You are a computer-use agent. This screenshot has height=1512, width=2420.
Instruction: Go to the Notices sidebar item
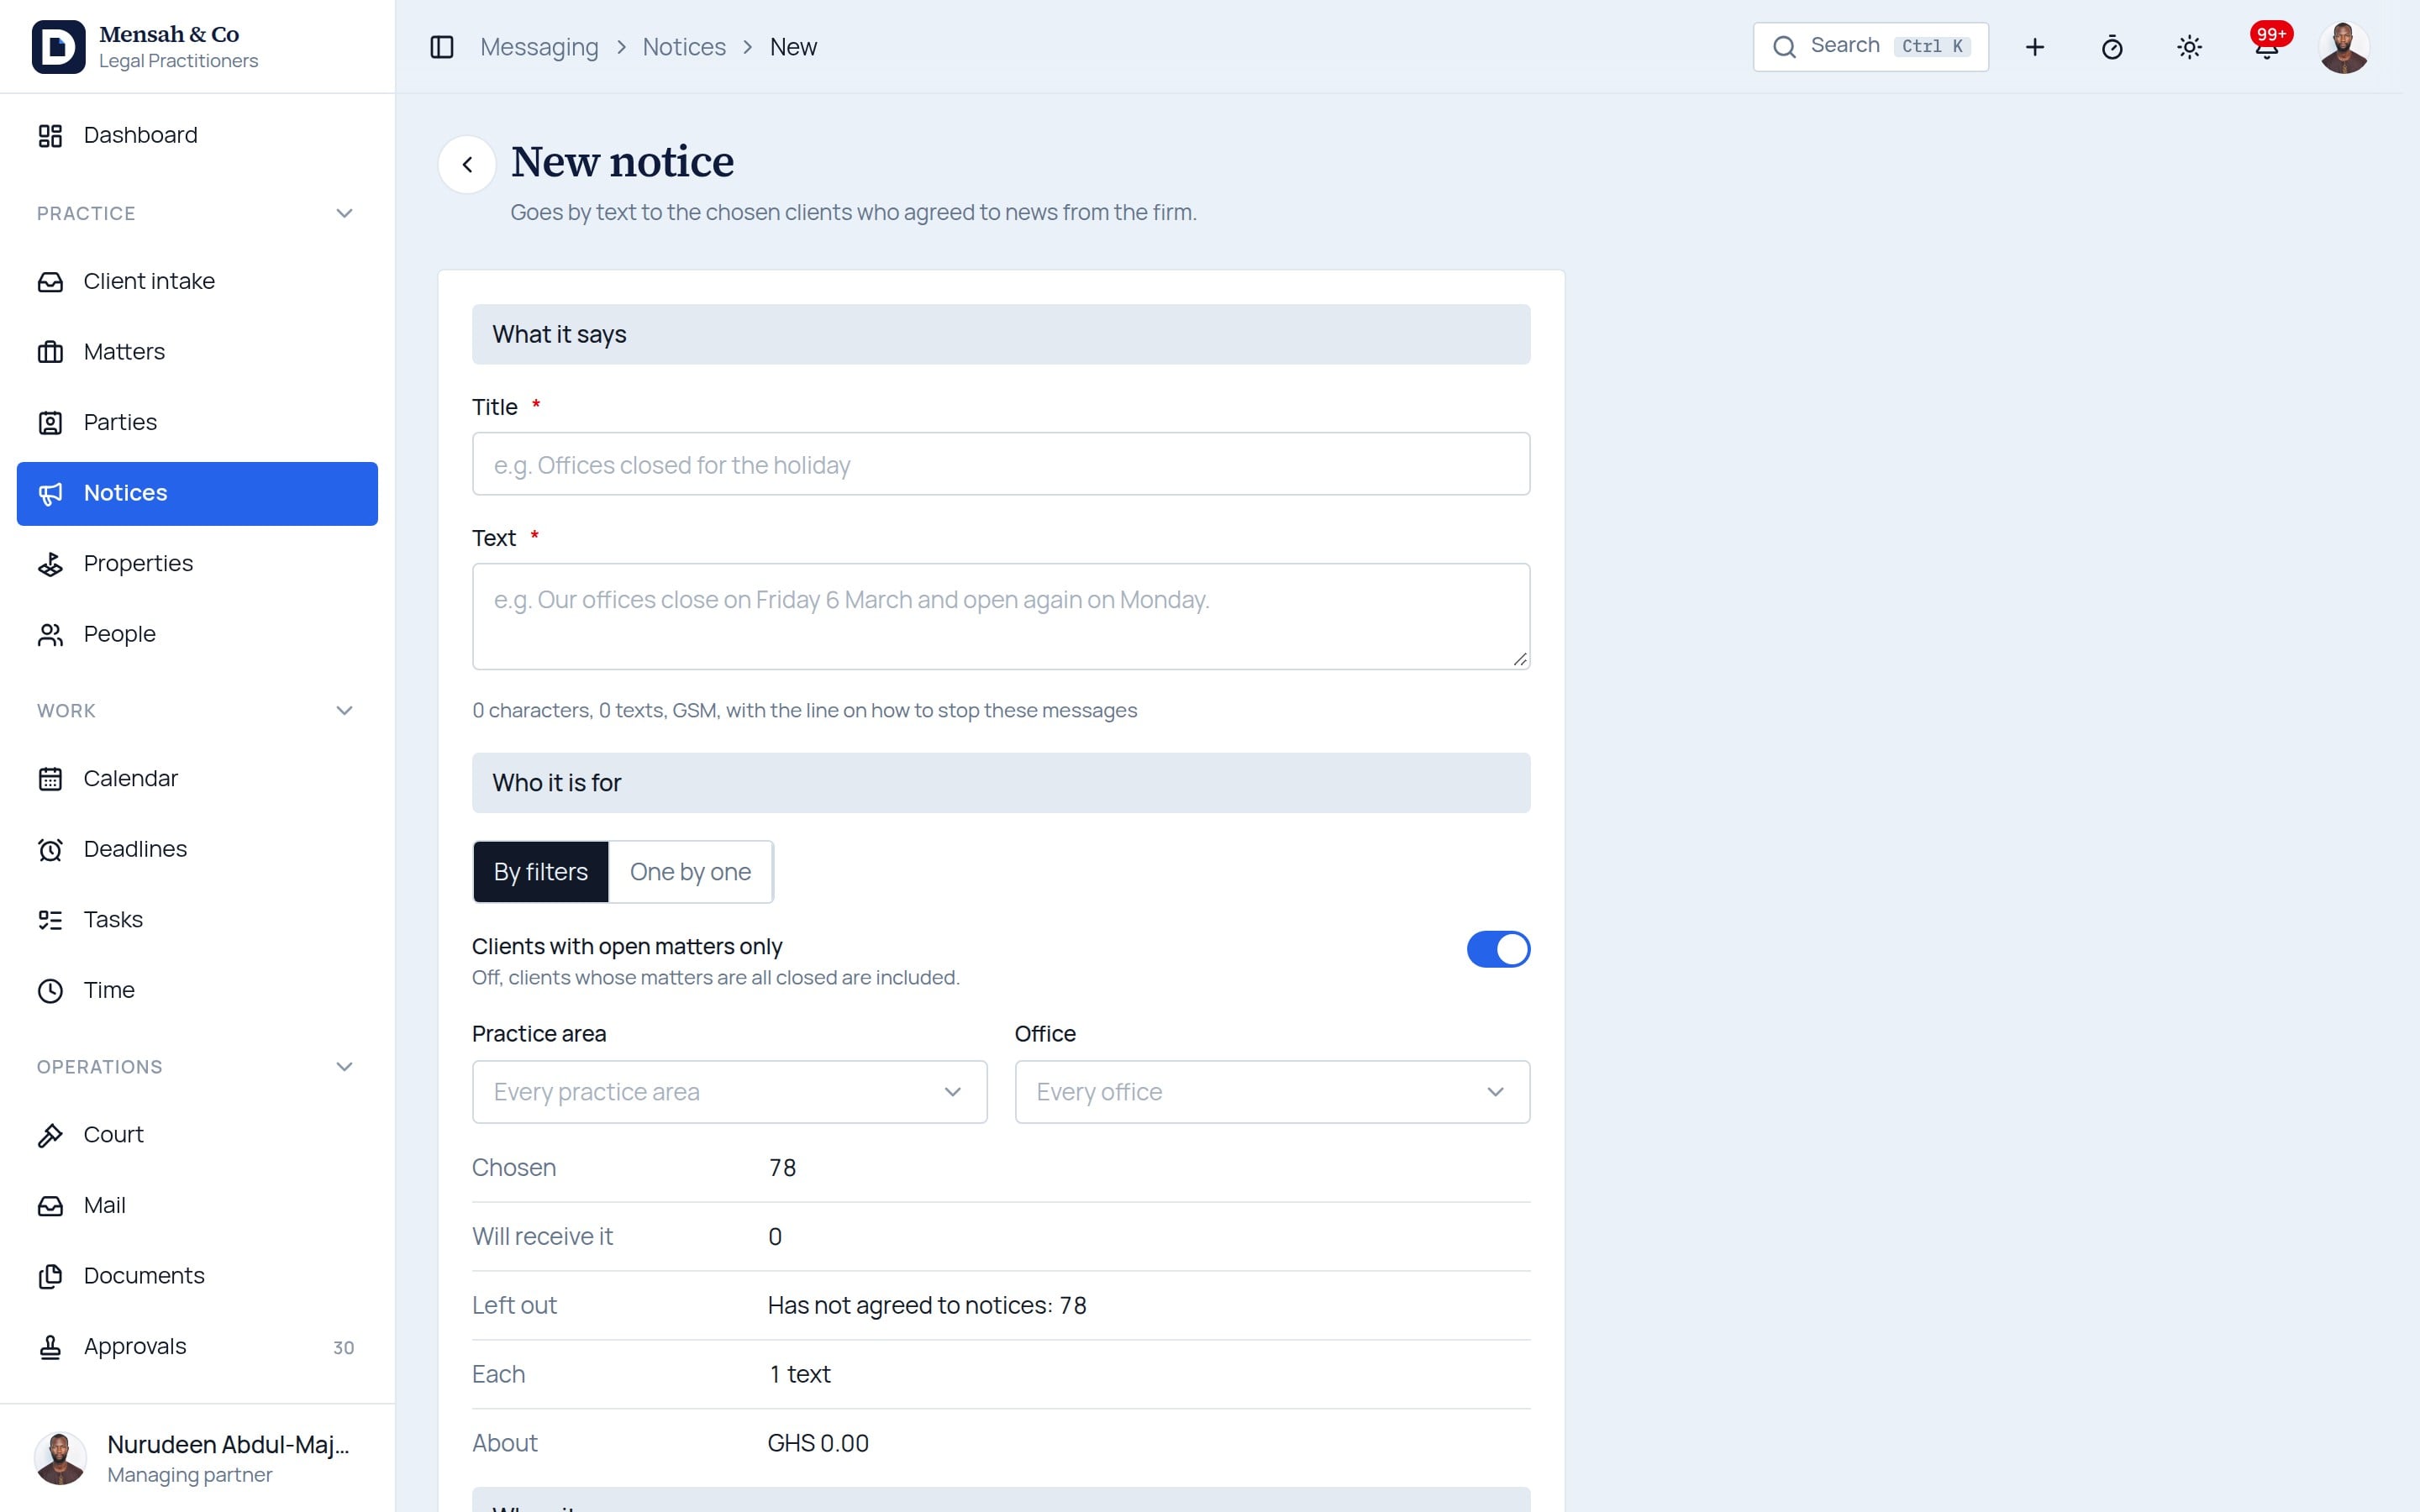point(197,493)
